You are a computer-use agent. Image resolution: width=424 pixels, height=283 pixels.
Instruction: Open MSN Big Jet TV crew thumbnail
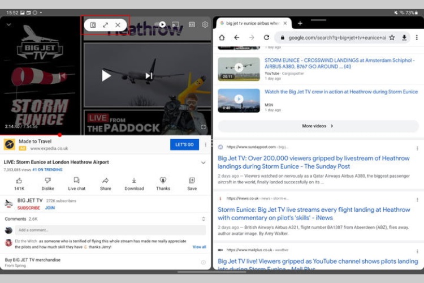(239, 101)
